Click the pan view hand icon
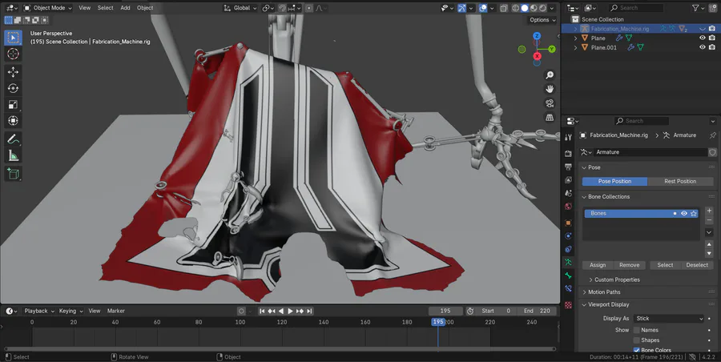Screen dimensions: 721x362 pyautogui.click(x=550, y=88)
